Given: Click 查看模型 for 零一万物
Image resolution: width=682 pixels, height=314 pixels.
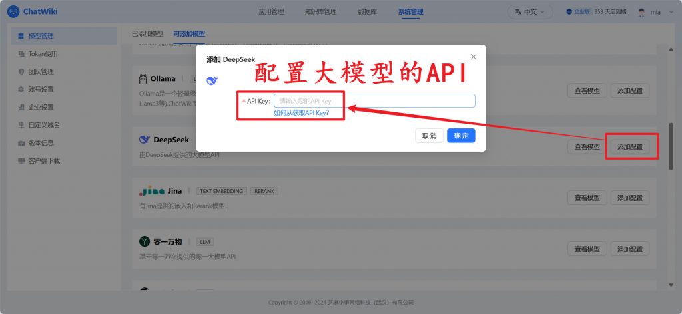Looking at the screenshot, I should tap(587, 249).
